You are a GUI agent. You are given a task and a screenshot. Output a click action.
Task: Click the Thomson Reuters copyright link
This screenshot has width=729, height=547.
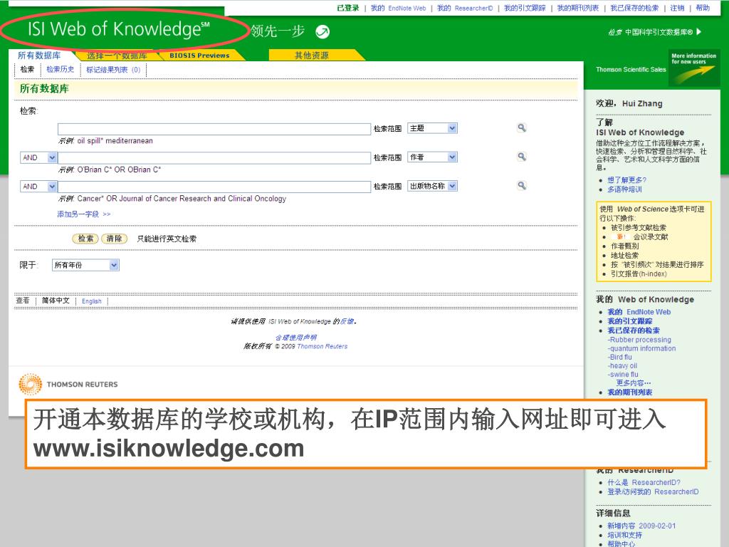[x=322, y=346]
